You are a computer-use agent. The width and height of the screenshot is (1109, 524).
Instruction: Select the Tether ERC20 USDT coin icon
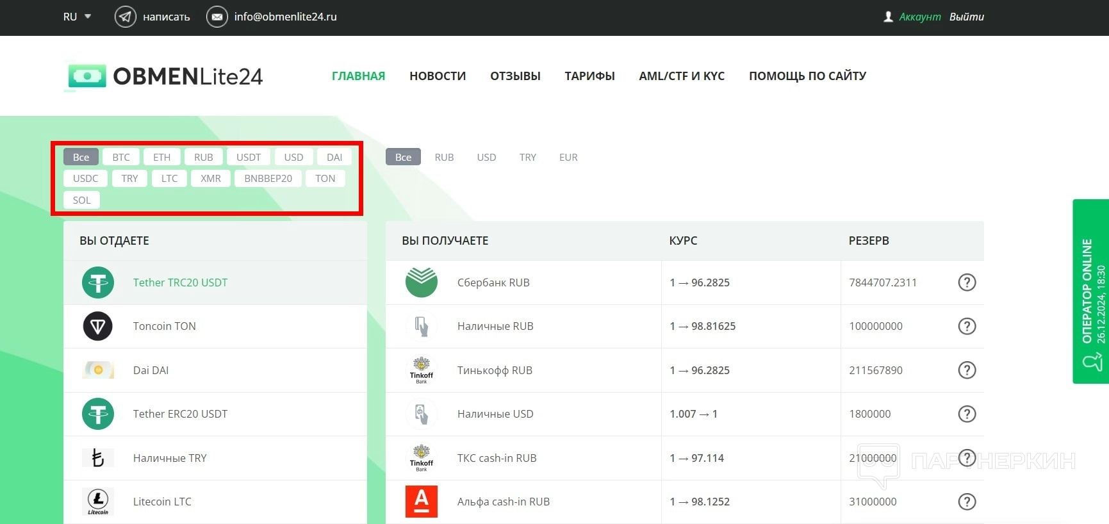[98, 414]
